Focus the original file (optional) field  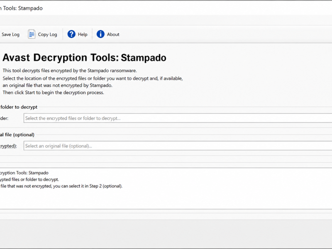[178, 146]
